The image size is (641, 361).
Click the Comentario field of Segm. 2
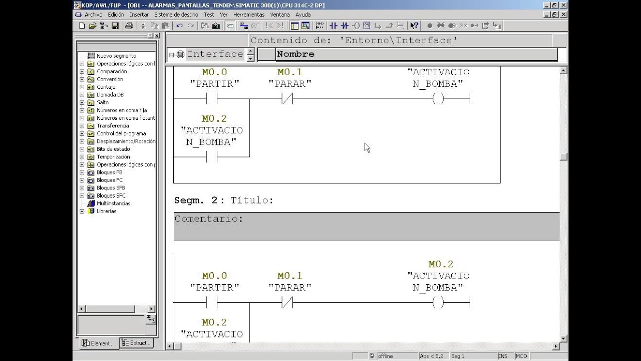point(367,227)
